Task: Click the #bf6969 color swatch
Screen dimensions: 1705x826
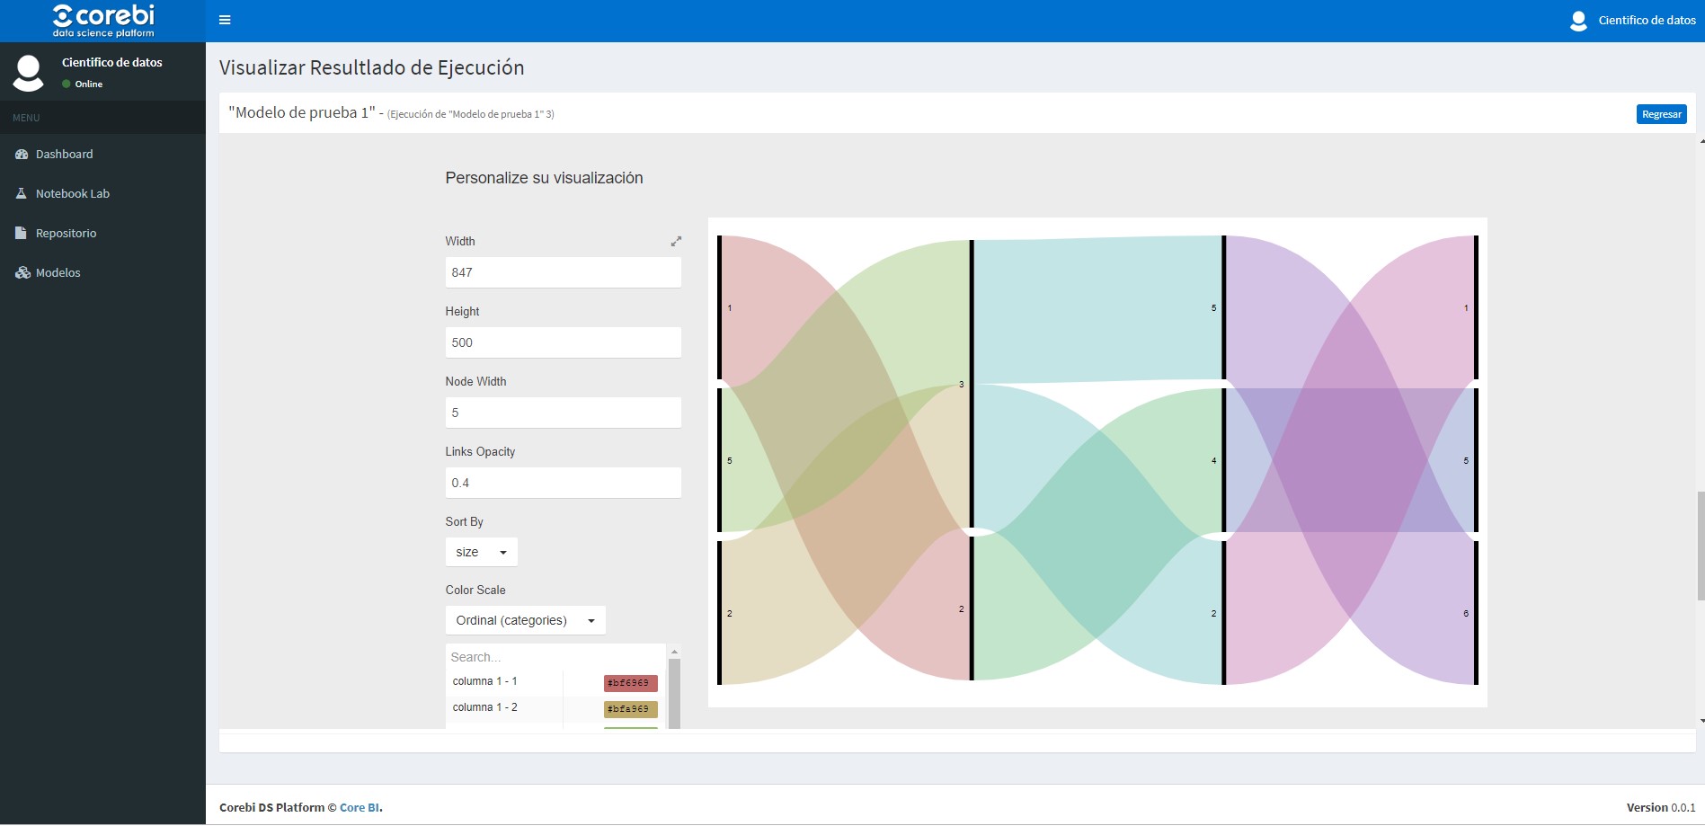Action: coord(630,683)
